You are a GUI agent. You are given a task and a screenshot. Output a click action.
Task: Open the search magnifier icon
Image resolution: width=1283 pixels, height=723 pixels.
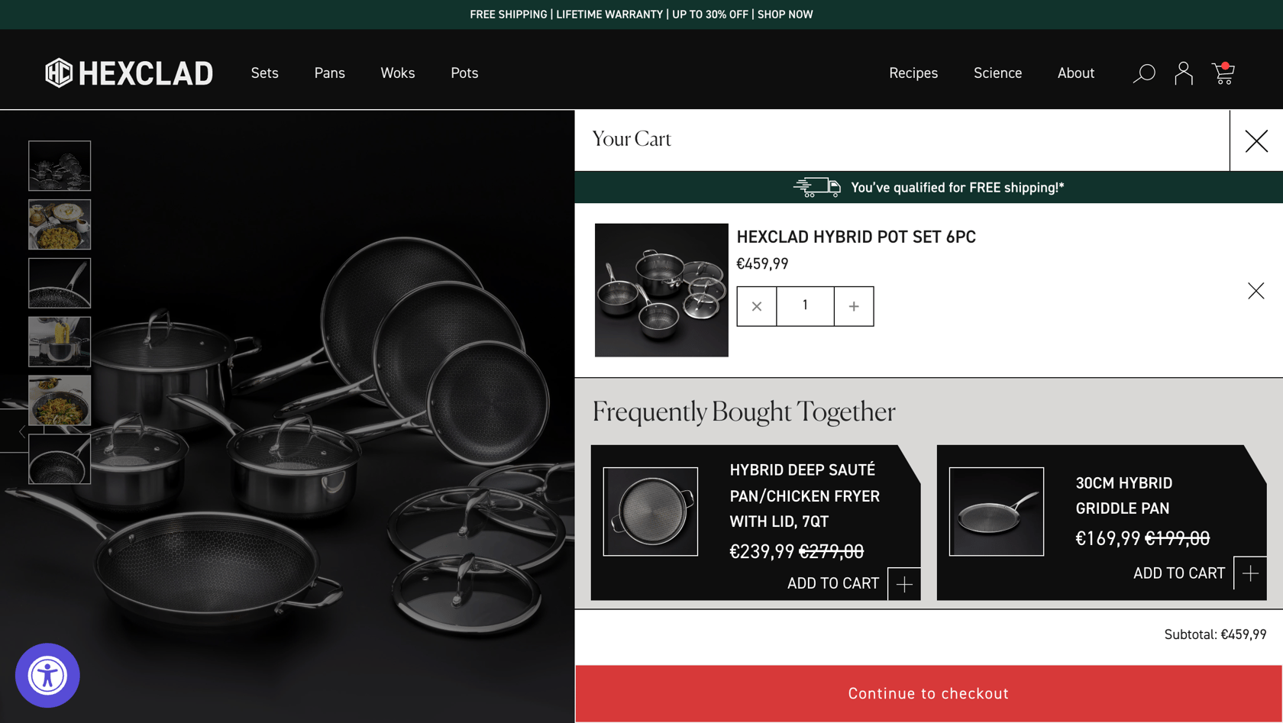1143,73
